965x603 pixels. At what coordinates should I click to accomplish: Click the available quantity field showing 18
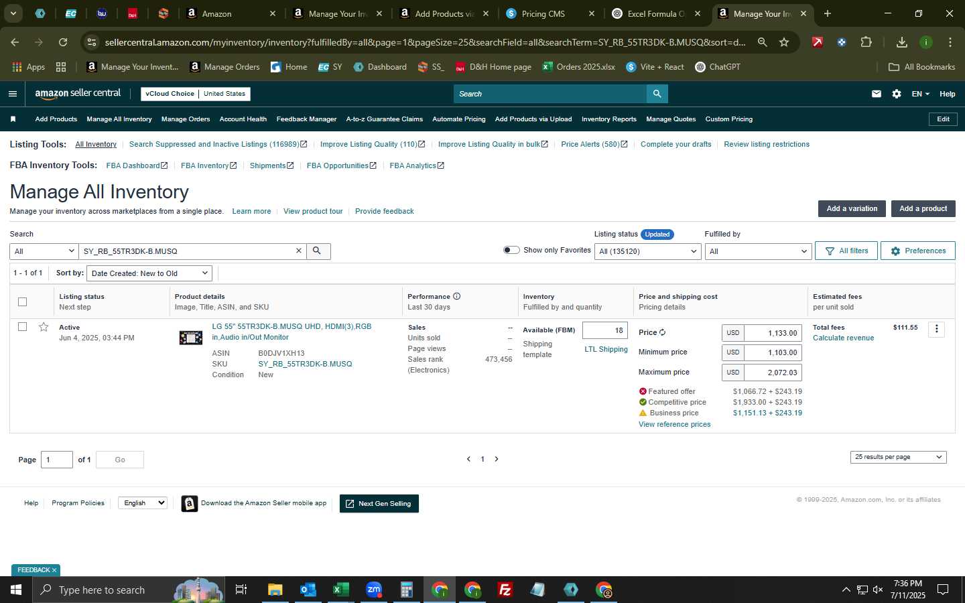click(x=604, y=330)
